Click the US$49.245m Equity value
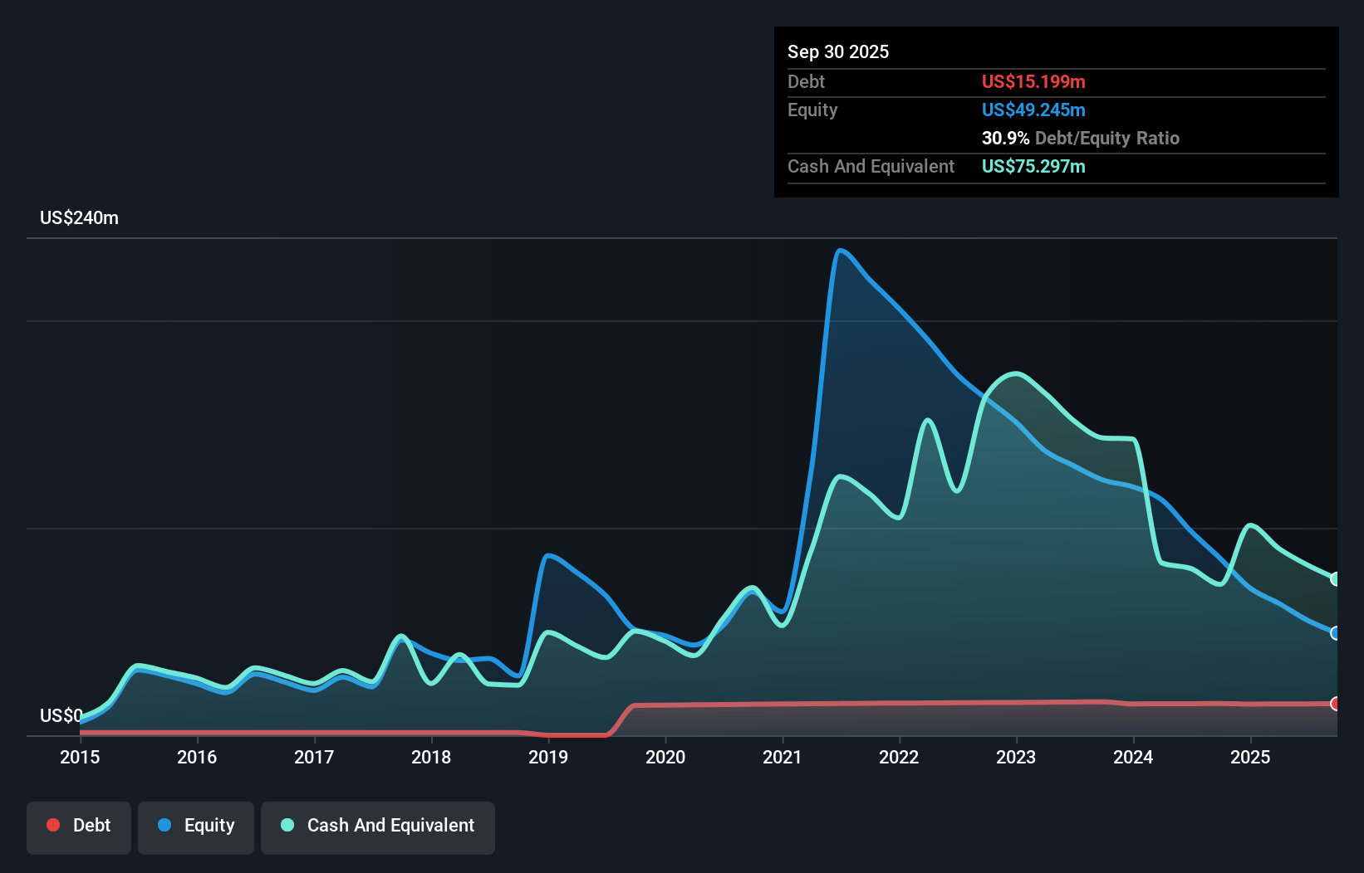Viewport: 1364px width, 873px height. [1033, 110]
